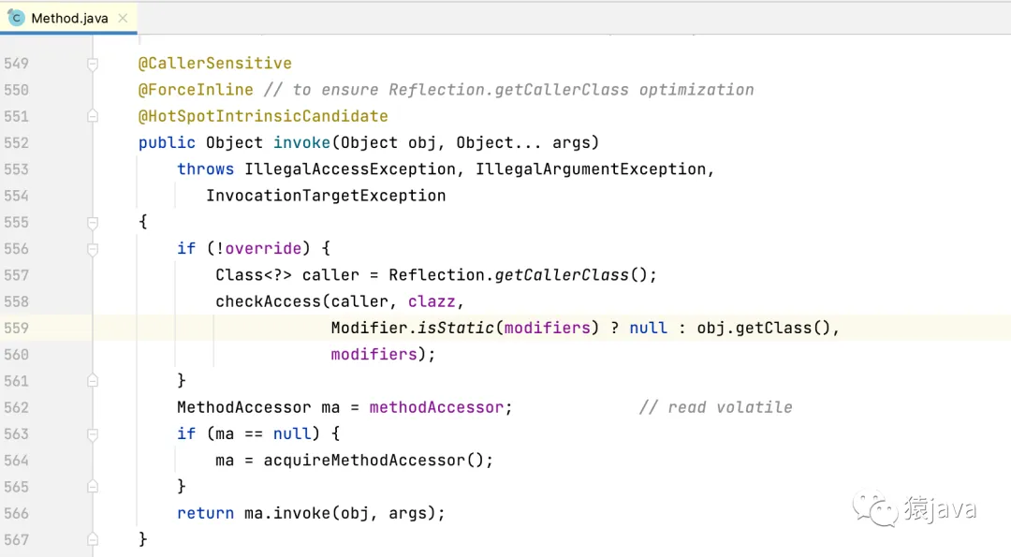The image size is (1011, 557).
Task: Collapse the method body at line 555
Action: [x=93, y=222]
